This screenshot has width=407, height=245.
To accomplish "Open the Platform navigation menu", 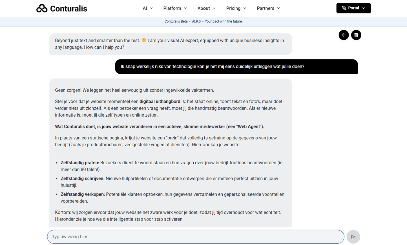I will point(175,8).
